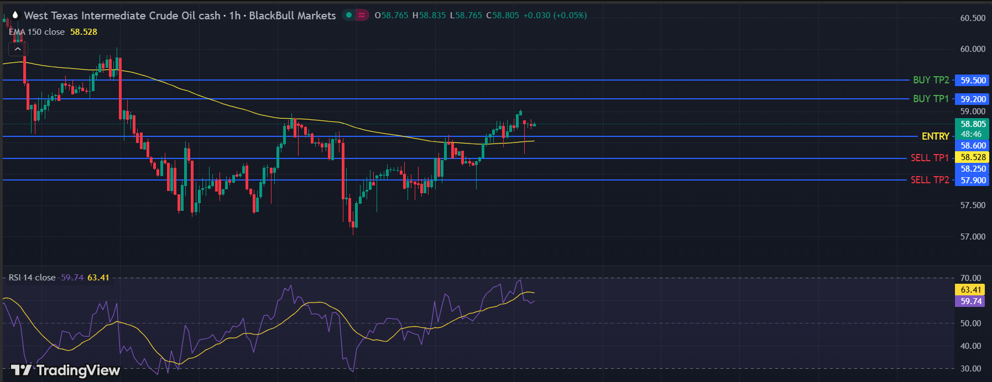Screen dimensions: 992x382
Task: Select the yellow ENTRY line label
Action: pyautogui.click(x=935, y=136)
